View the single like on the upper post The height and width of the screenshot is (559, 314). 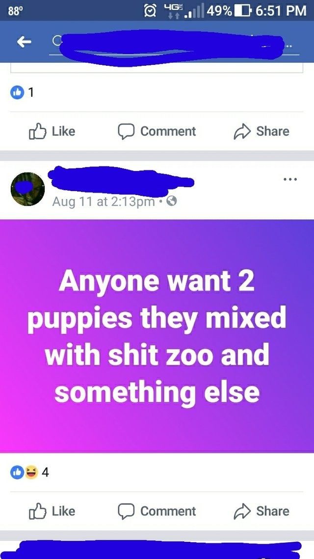click(22, 93)
